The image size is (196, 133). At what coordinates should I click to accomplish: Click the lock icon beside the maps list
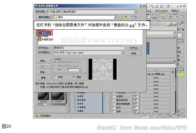click(x=173, y=72)
